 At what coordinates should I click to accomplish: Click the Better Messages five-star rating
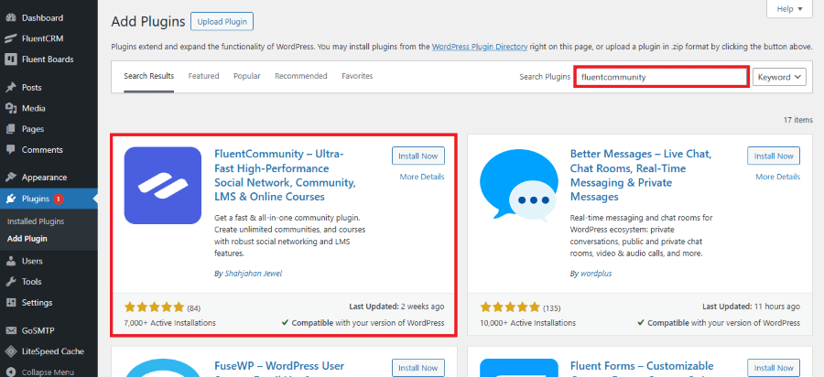(510, 307)
